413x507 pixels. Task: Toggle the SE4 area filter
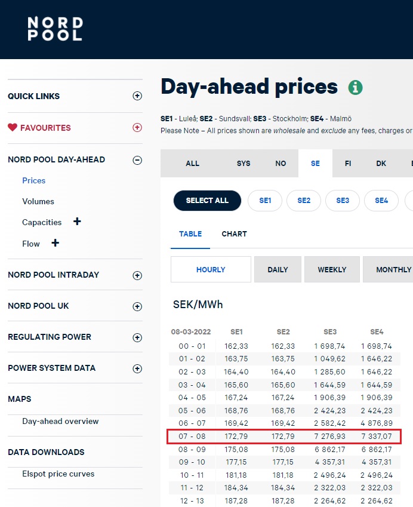[x=381, y=201]
